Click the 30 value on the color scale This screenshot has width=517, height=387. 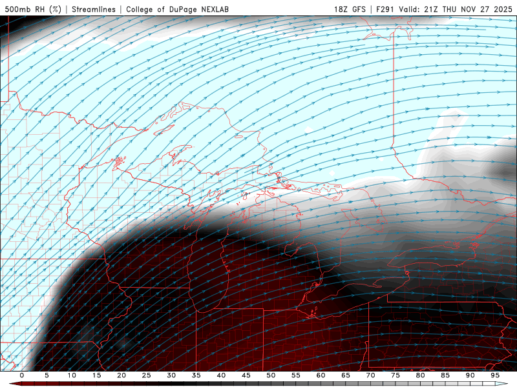pos(171,375)
